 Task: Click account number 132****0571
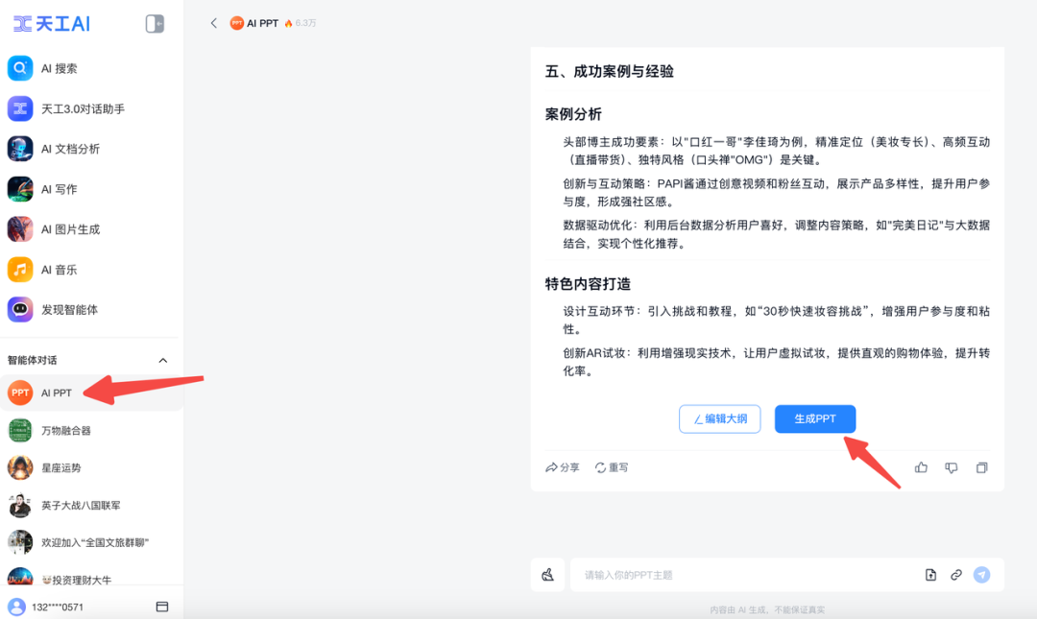(58, 607)
